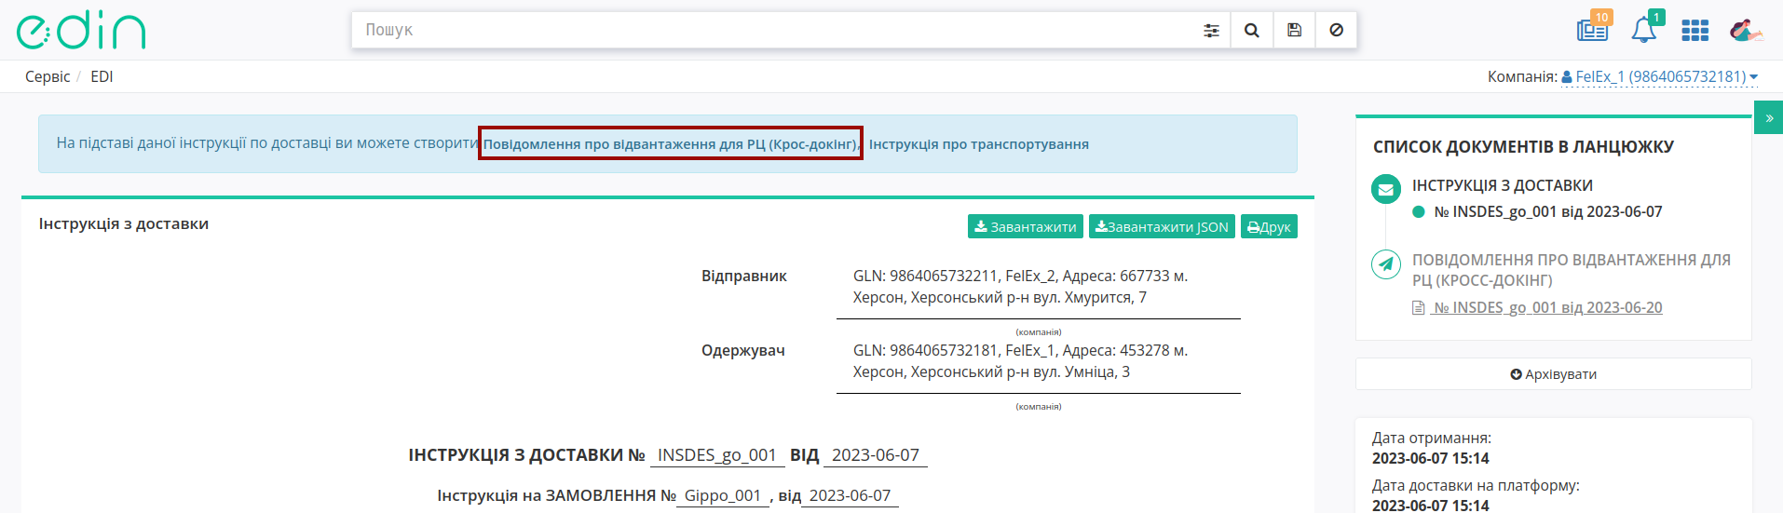
Task: Click the Архівувати button
Action: coord(1553,374)
